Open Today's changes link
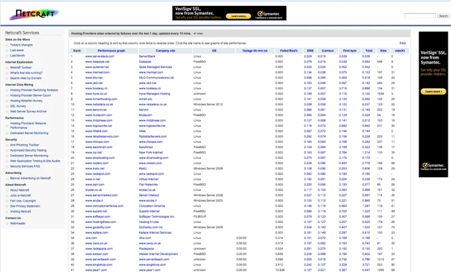This screenshot has height=272, width=451. (21, 45)
